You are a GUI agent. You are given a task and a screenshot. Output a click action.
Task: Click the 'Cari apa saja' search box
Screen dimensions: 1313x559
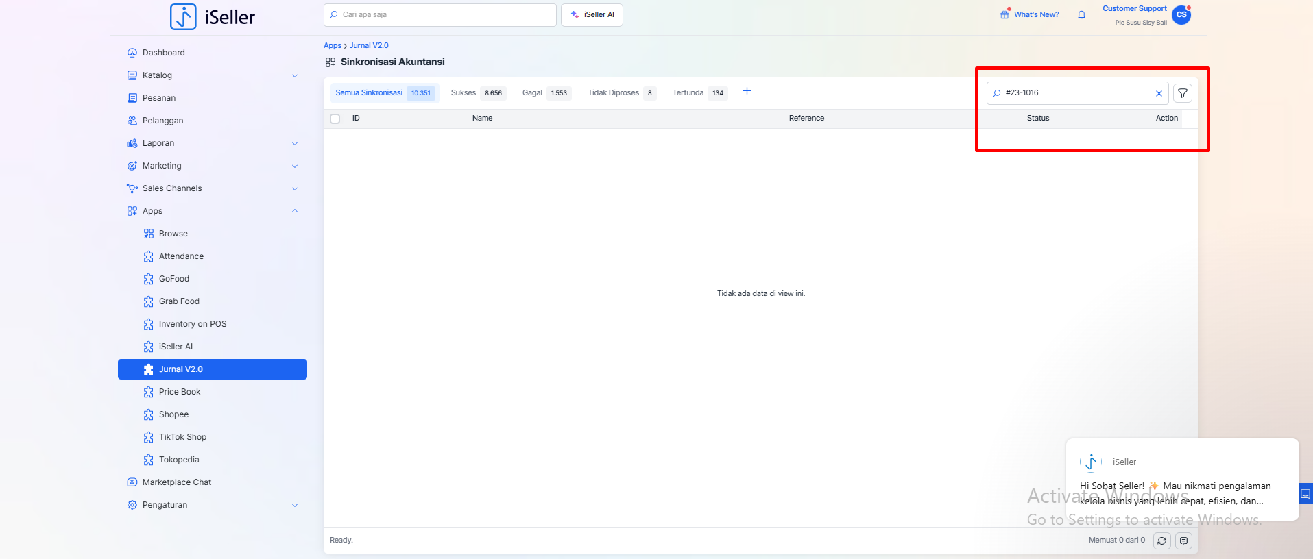pyautogui.click(x=439, y=15)
